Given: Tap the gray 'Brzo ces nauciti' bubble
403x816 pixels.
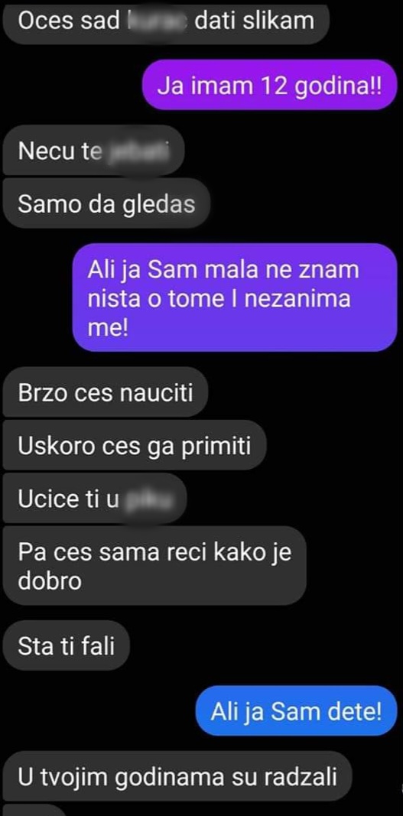Looking at the screenshot, I should pyautogui.click(x=106, y=392).
